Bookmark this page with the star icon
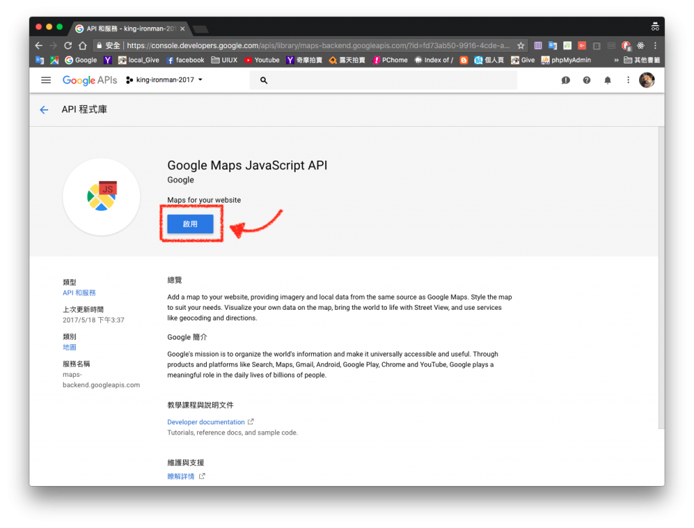 tap(521, 45)
